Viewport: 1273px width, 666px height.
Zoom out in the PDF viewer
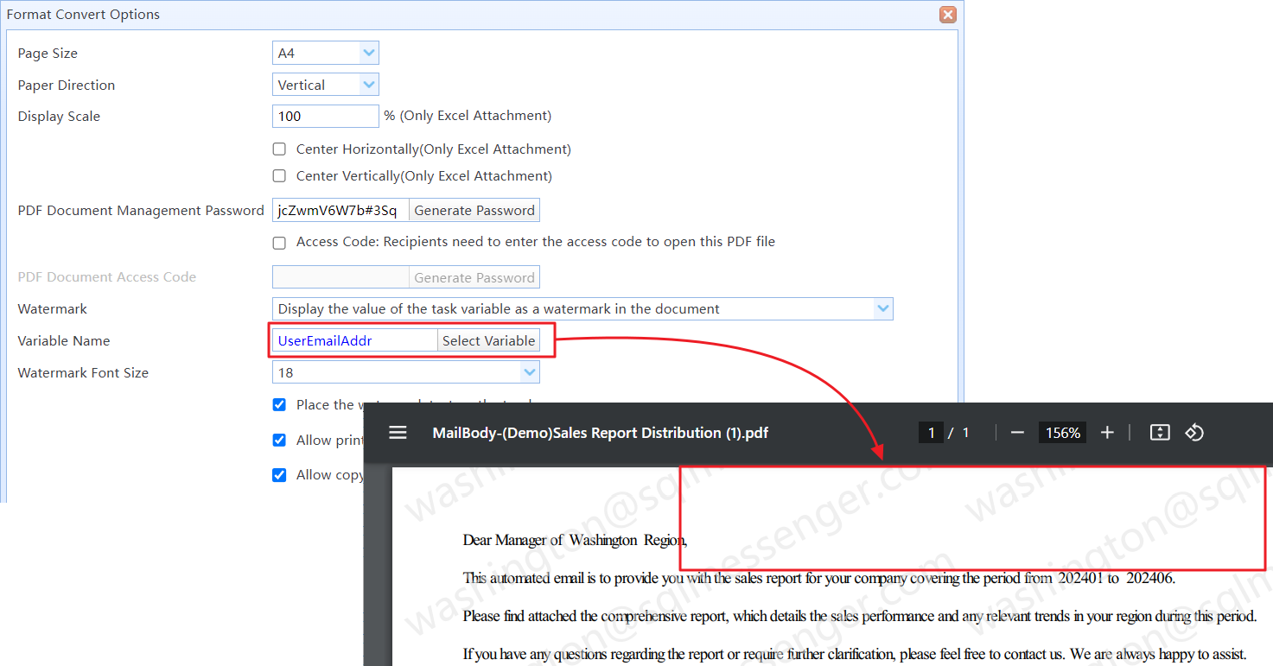(1017, 433)
